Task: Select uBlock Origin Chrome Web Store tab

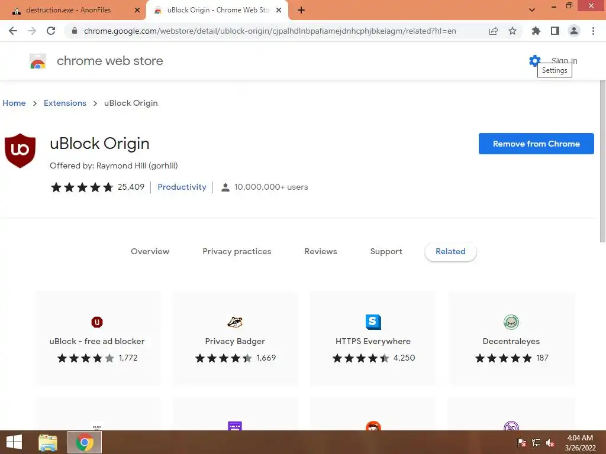Action: coord(217,10)
